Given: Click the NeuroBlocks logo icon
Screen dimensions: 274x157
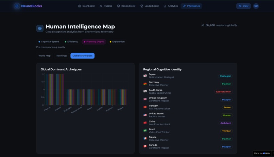Looking at the screenshot, I should [x=17, y=6].
